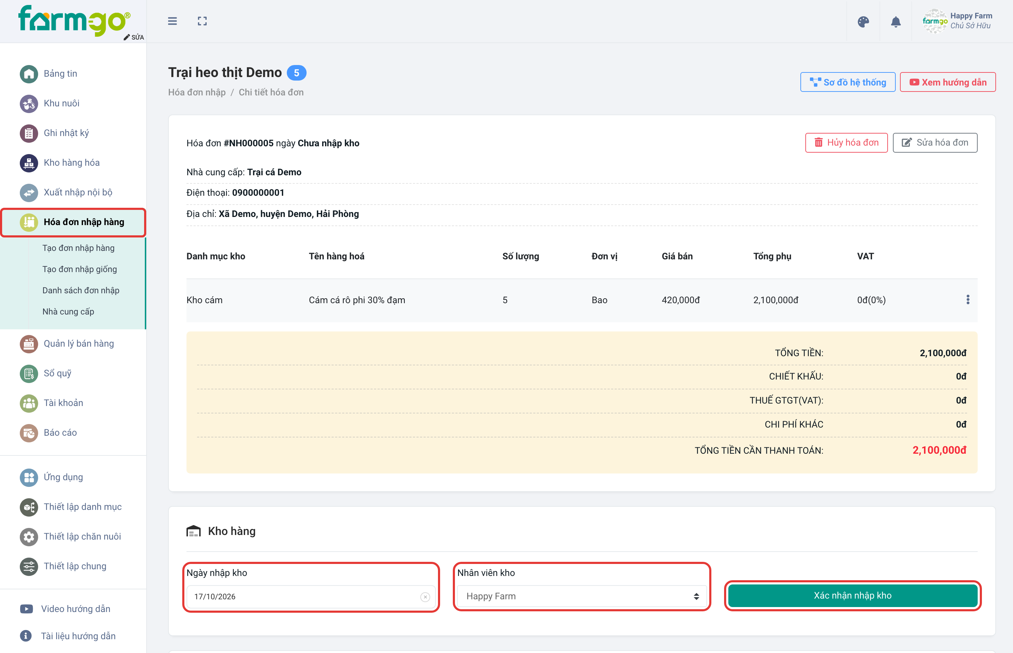
Task: Click the red 2,100,000đ payment total
Action: (939, 450)
